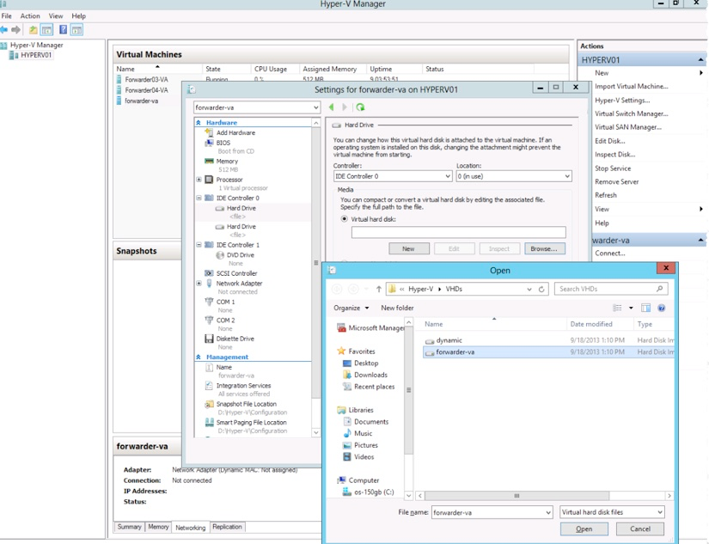Screen dimensions: 709x544
Task: Expand the Processor node
Action: coord(199,180)
